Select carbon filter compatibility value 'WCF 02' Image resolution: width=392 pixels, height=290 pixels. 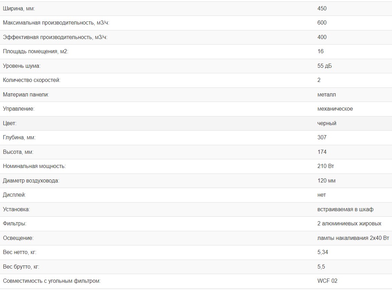[x=327, y=281]
